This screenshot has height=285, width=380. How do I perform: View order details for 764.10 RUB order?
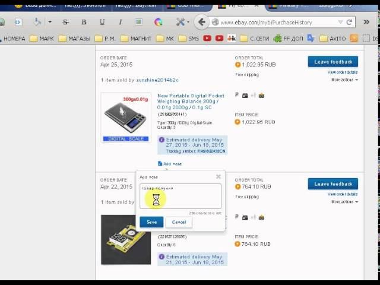(343, 194)
